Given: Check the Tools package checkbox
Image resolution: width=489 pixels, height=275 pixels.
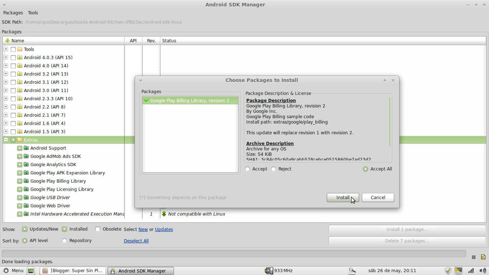Looking at the screenshot, I should click(x=13, y=49).
